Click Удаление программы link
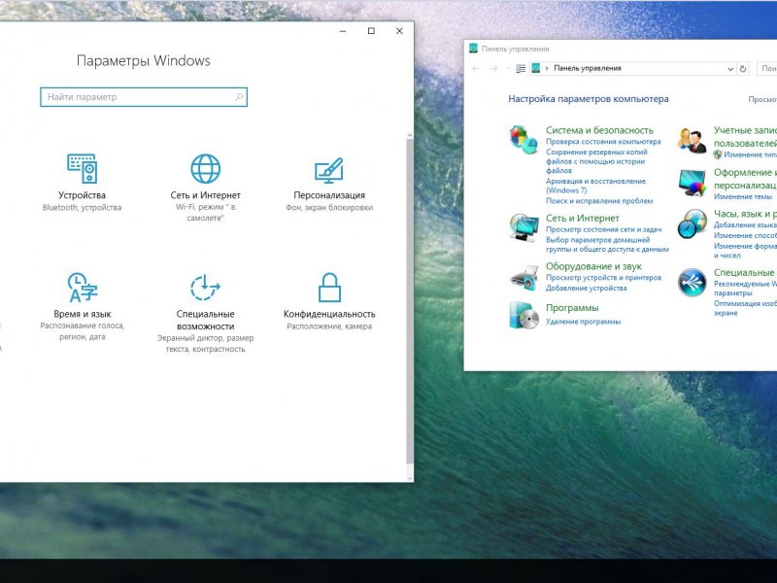This screenshot has height=583, width=777. click(x=583, y=322)
